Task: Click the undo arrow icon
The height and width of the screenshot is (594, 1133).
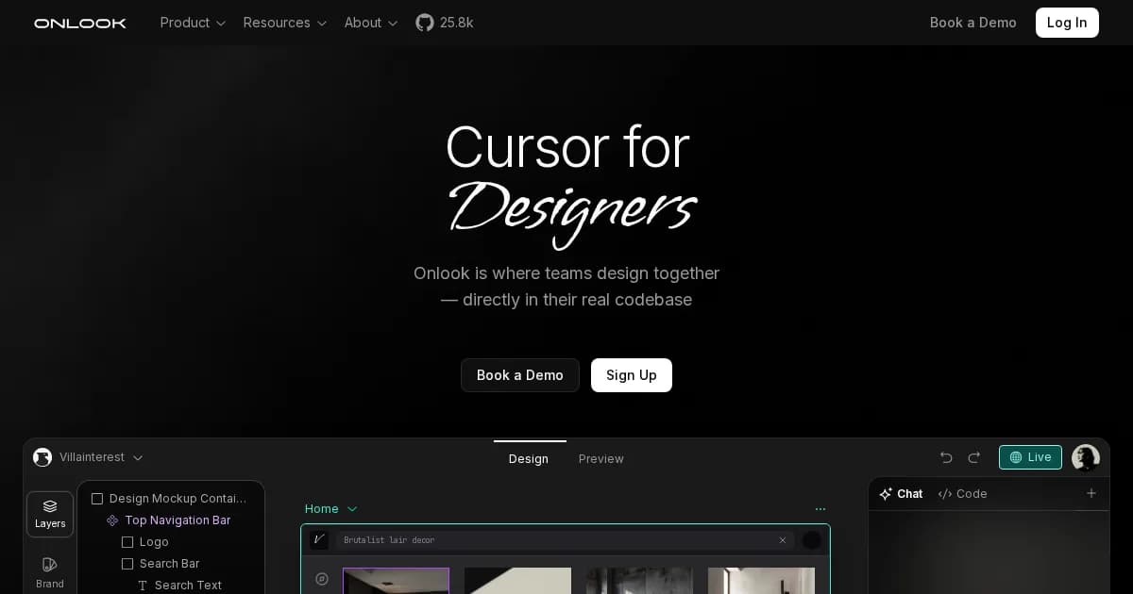Action: tap(946, 457)
